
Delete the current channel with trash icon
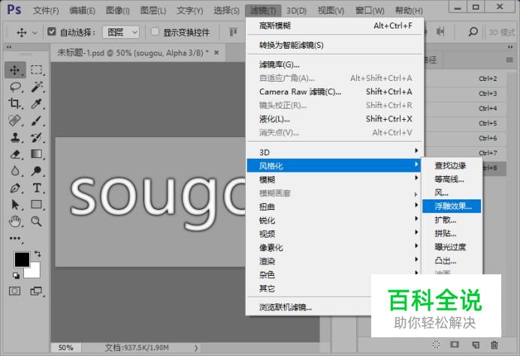pos(494,345)
